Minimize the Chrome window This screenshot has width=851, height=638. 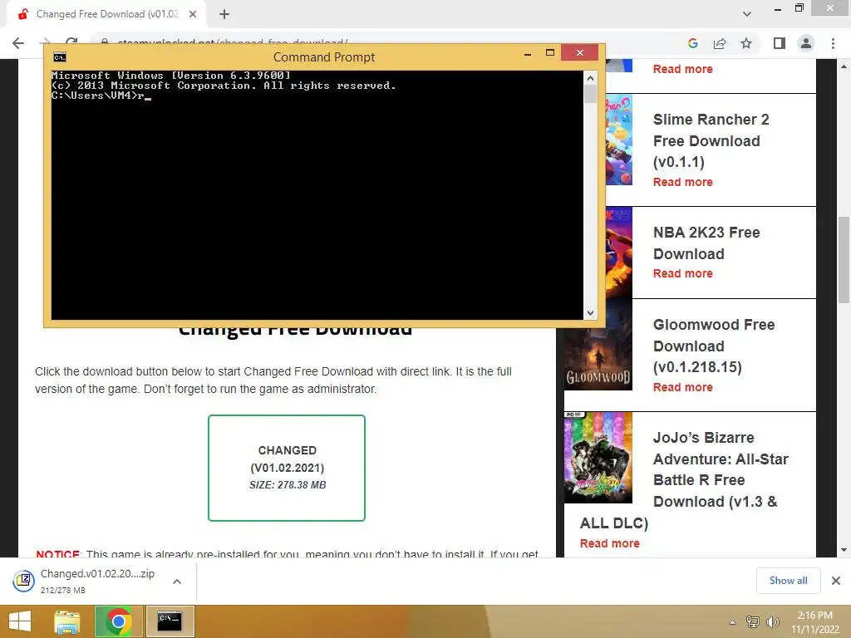(778, 8)
